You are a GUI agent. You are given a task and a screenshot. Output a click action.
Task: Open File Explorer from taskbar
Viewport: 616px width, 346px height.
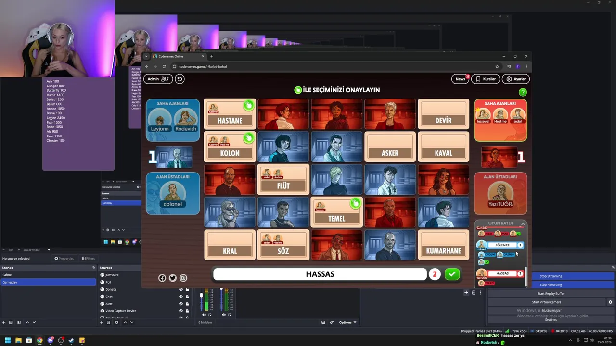18,340
